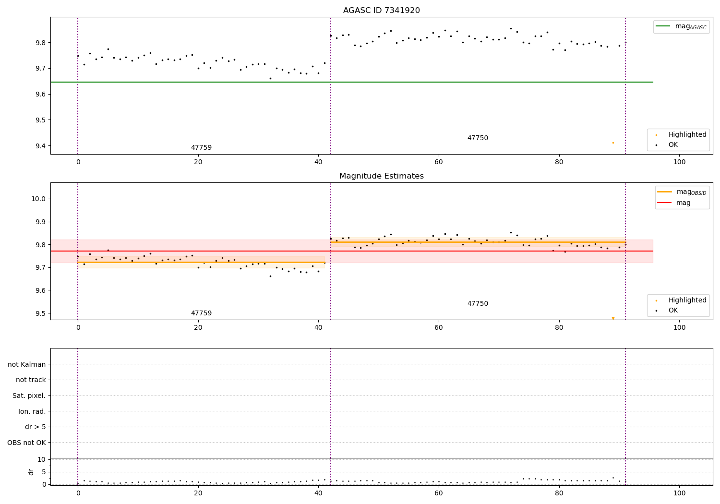This screenshot has width=720, height=504.
Task: Click the orange dot marker in the top plot legend
Action: click(656, 135)
